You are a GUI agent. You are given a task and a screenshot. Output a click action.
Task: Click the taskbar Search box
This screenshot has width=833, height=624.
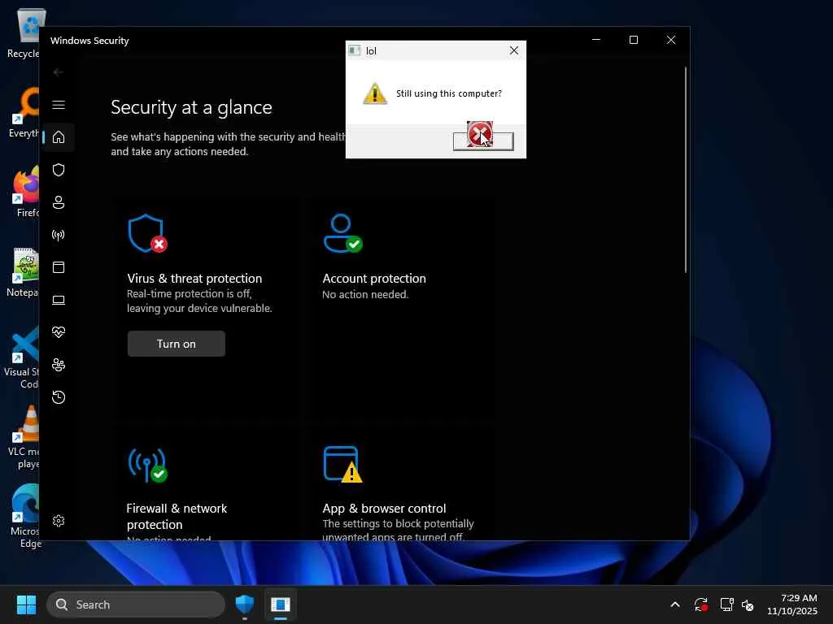click(x=136, y=604)
